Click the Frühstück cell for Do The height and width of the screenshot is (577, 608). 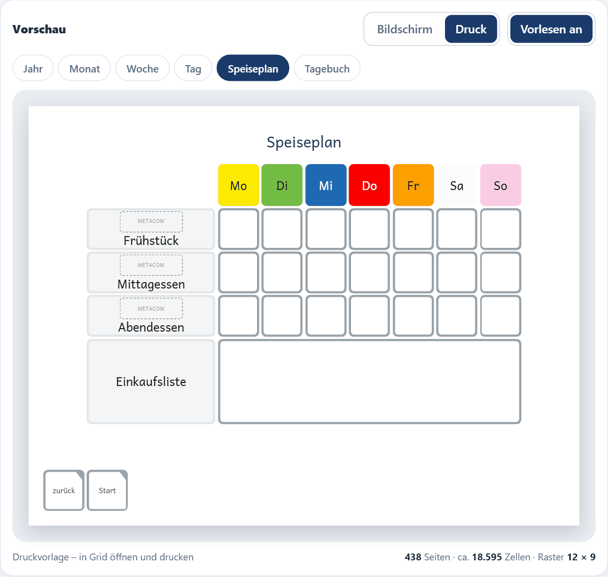[x=370, y=229]
